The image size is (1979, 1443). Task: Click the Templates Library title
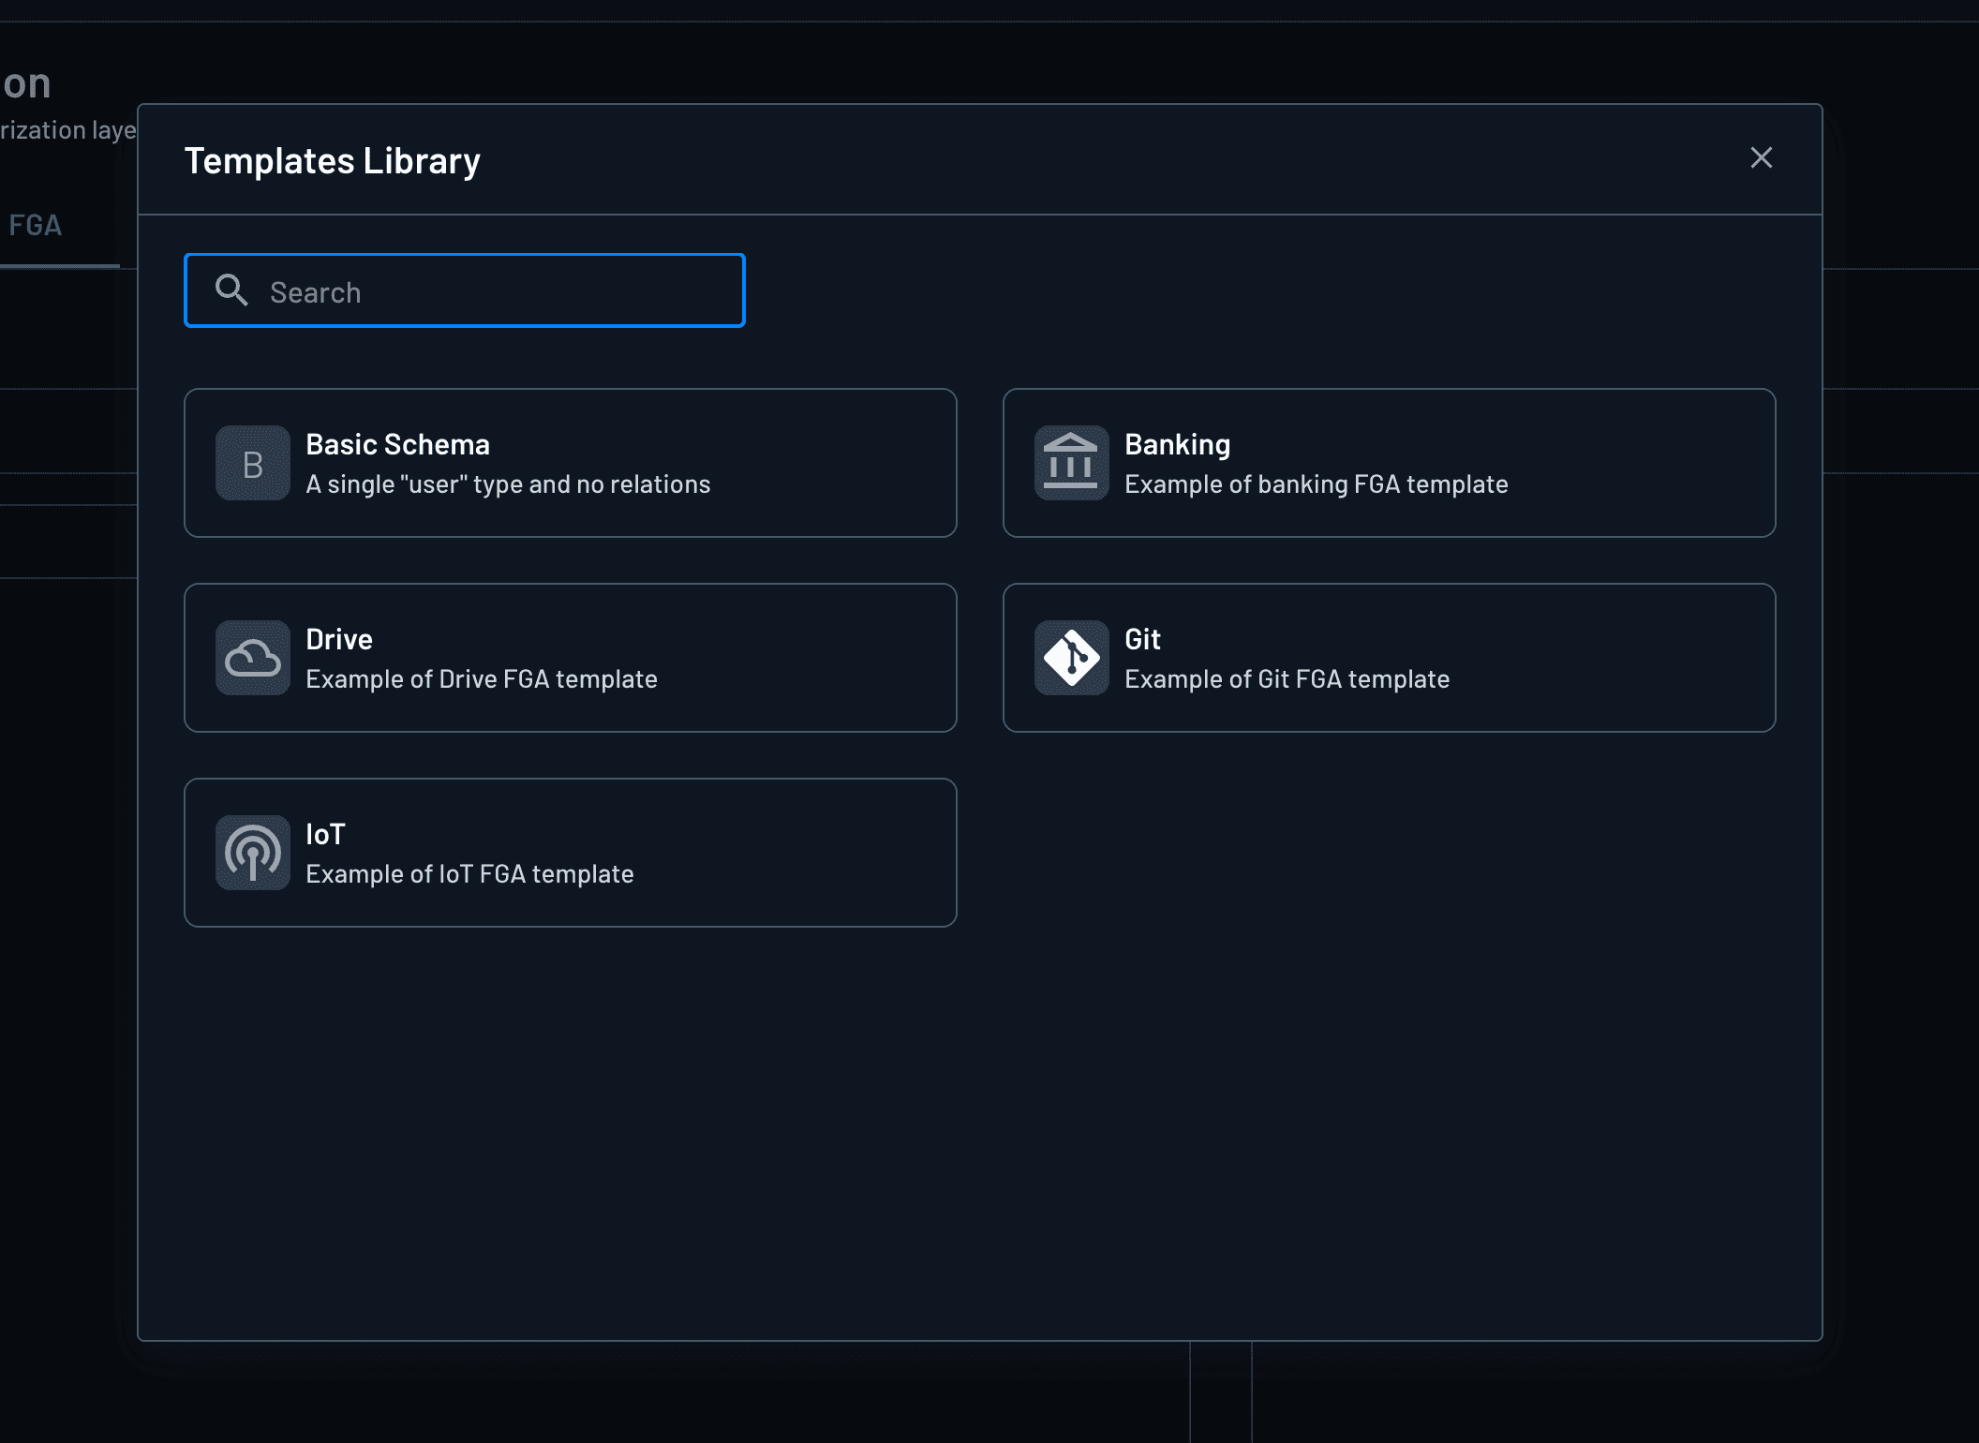click(333, 160)
